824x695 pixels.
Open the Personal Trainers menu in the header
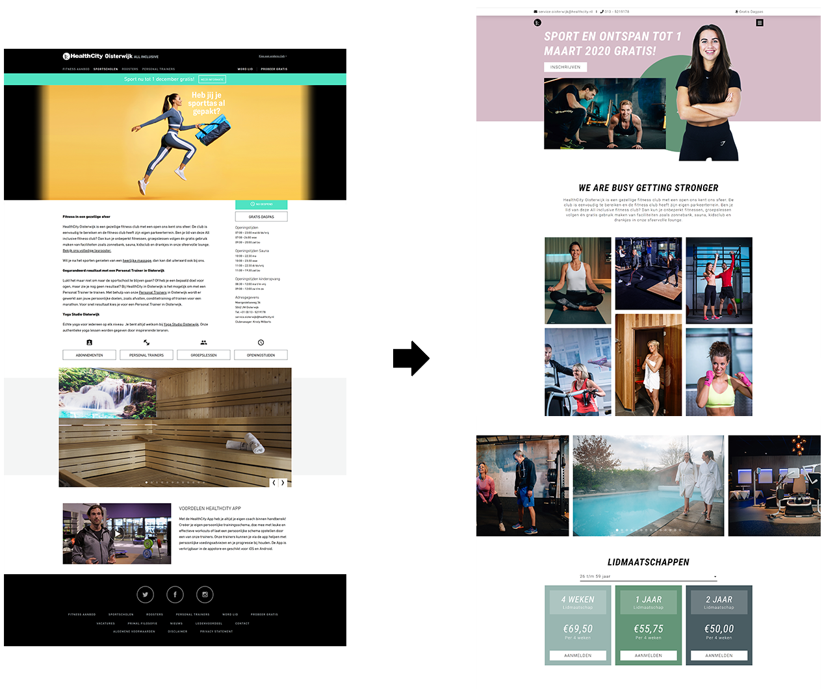[x=159, y=69]
